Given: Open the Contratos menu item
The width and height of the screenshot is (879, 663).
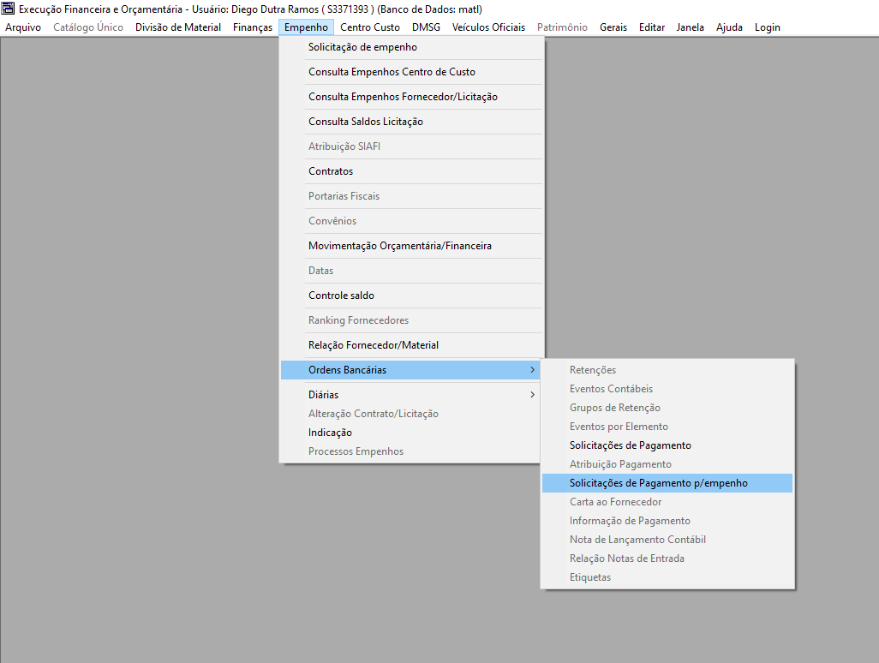Looking at the screenshot, I should coord(331,171).
